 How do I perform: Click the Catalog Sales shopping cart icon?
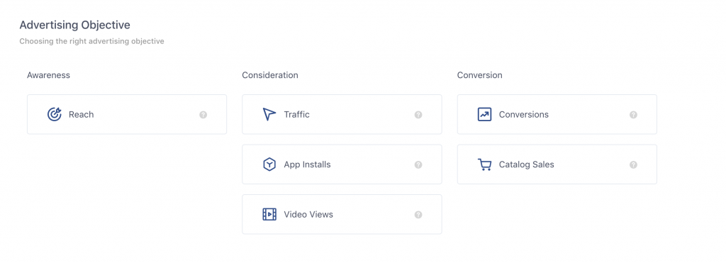tap(484, 164)
